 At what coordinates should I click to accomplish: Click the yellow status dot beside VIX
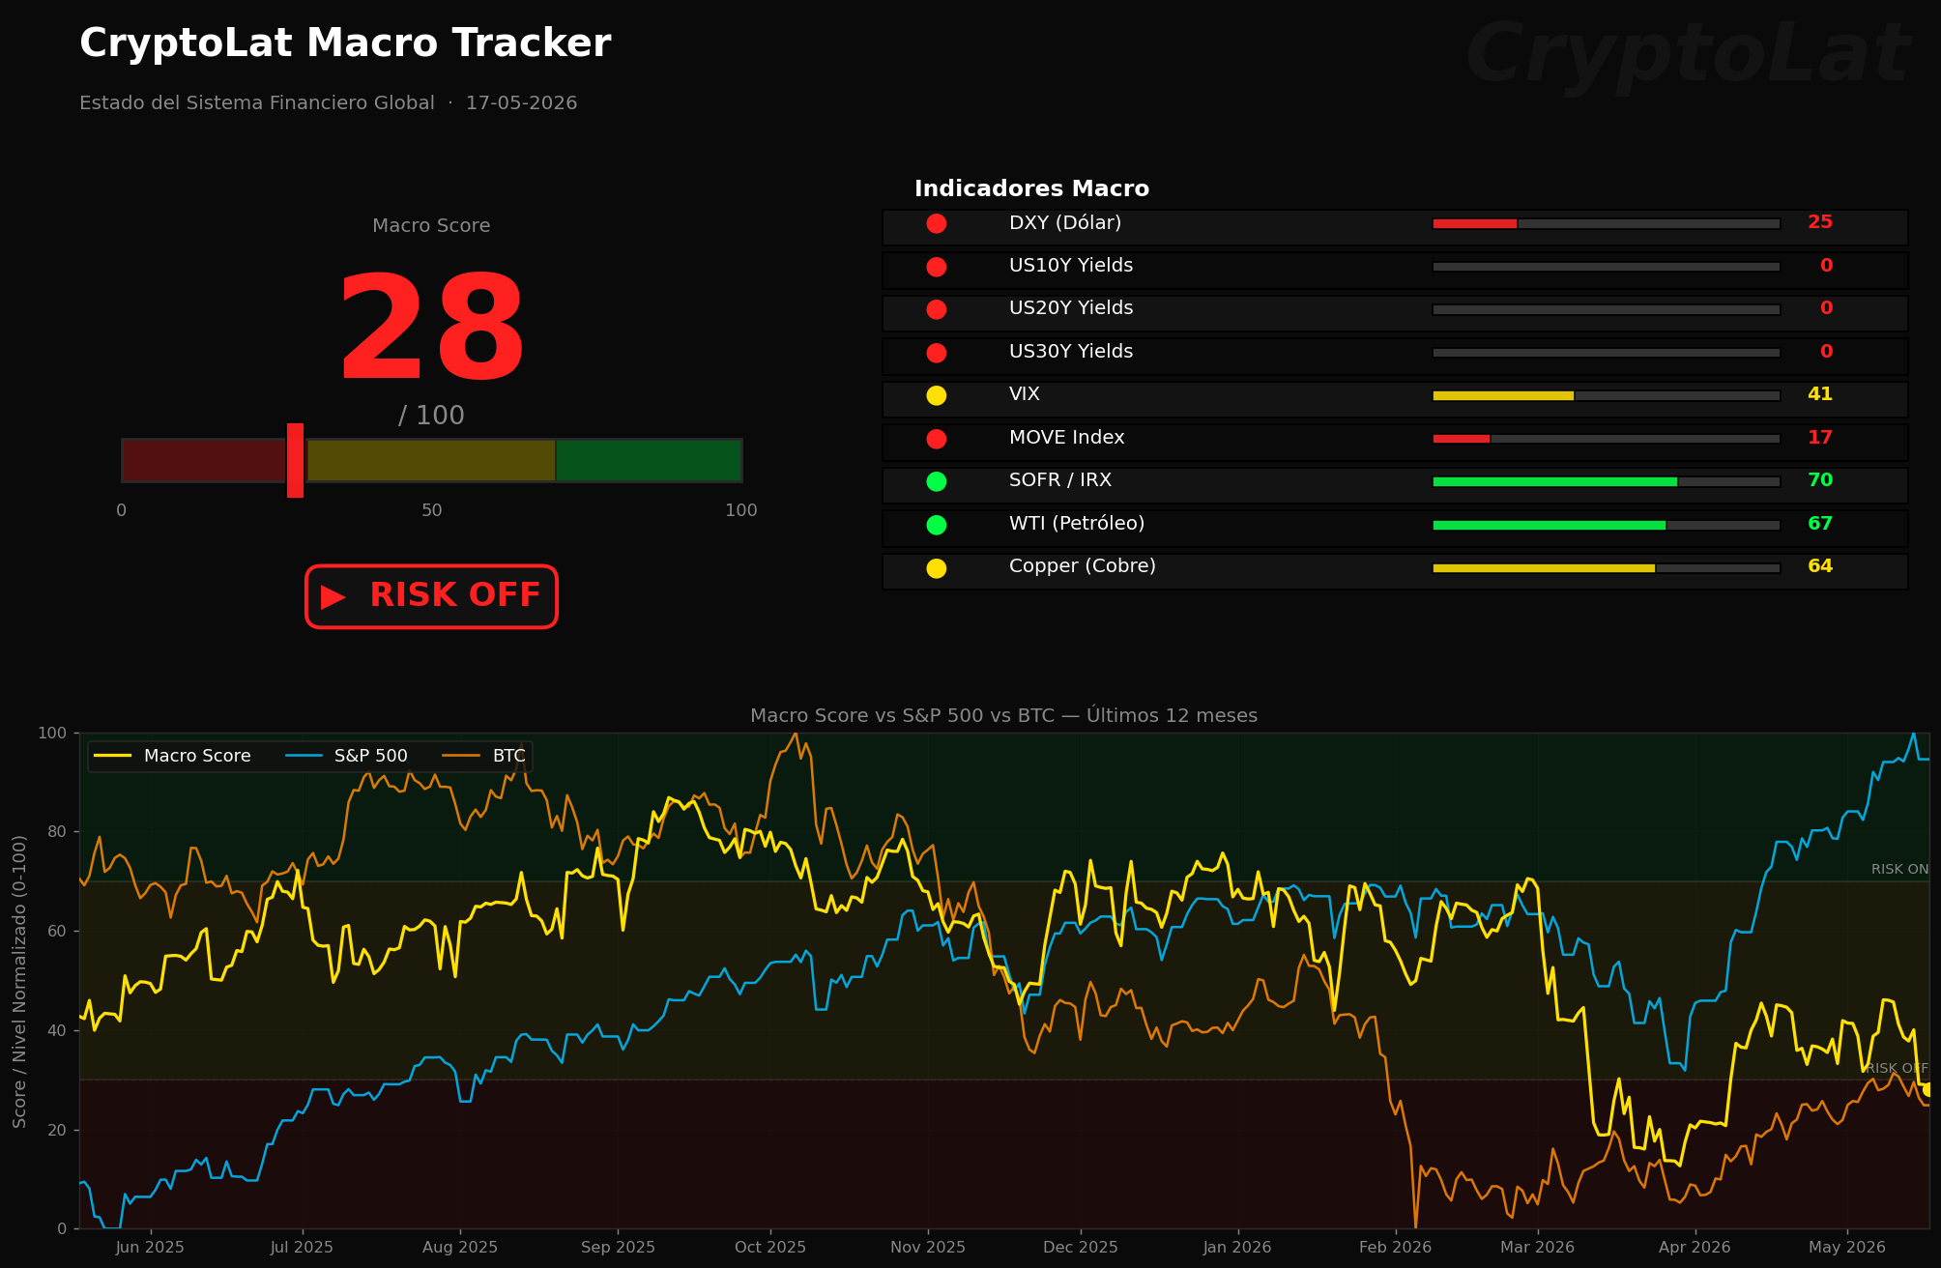coord(936,395)
